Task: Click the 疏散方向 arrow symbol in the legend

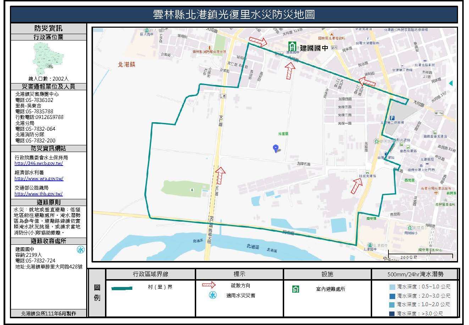Action: coord(209,285)
